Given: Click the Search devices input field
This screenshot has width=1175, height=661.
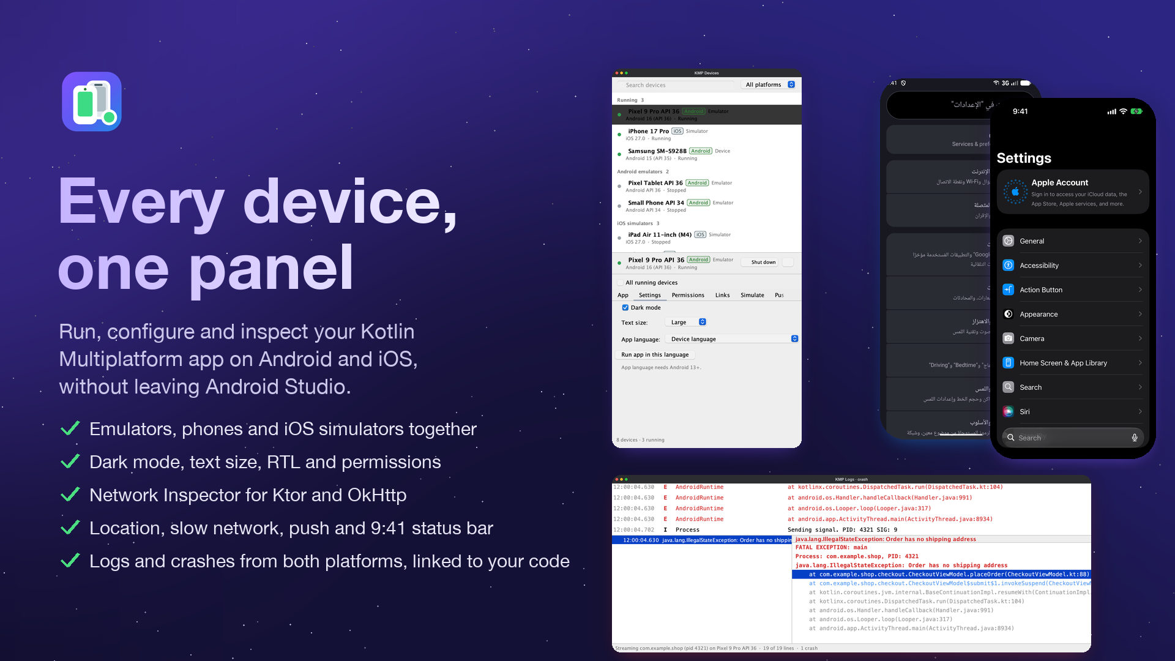Looking at the screenshot, I should 676,85.
